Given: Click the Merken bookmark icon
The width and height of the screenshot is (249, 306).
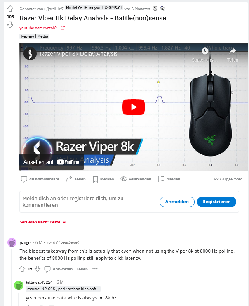Looking at the screenshot, I should (95, 179).
